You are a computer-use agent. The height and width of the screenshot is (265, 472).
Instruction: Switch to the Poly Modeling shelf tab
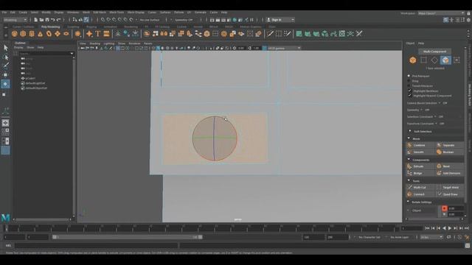pos(51,26)
